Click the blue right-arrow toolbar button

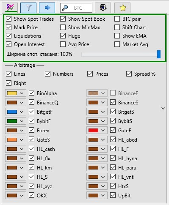[47, 8]
